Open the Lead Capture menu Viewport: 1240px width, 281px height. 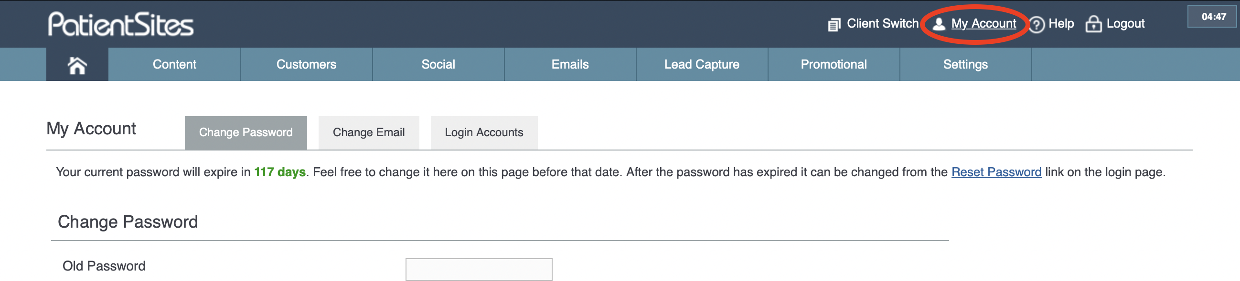702,64
